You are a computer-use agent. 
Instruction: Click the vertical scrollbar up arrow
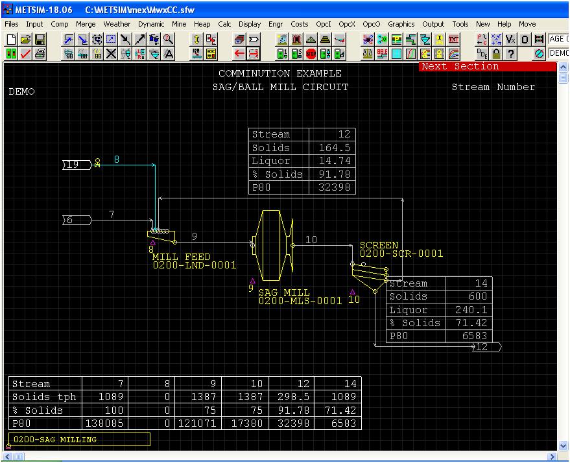pos(563,67)
